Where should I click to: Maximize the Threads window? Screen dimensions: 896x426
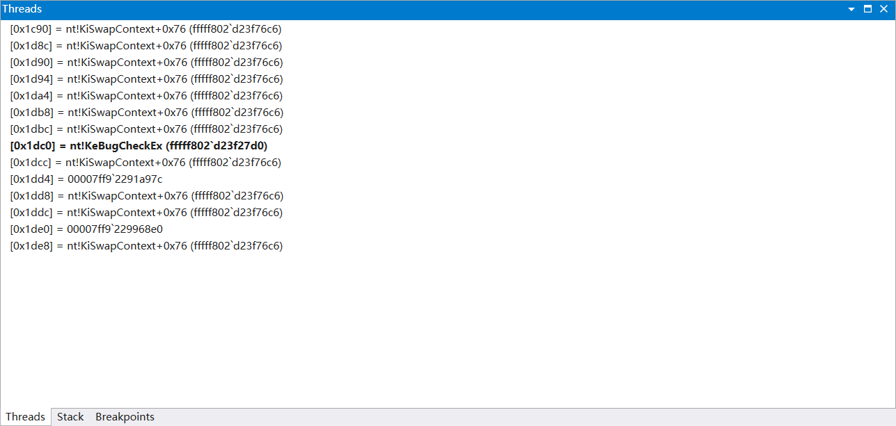(x=867, y=9)
